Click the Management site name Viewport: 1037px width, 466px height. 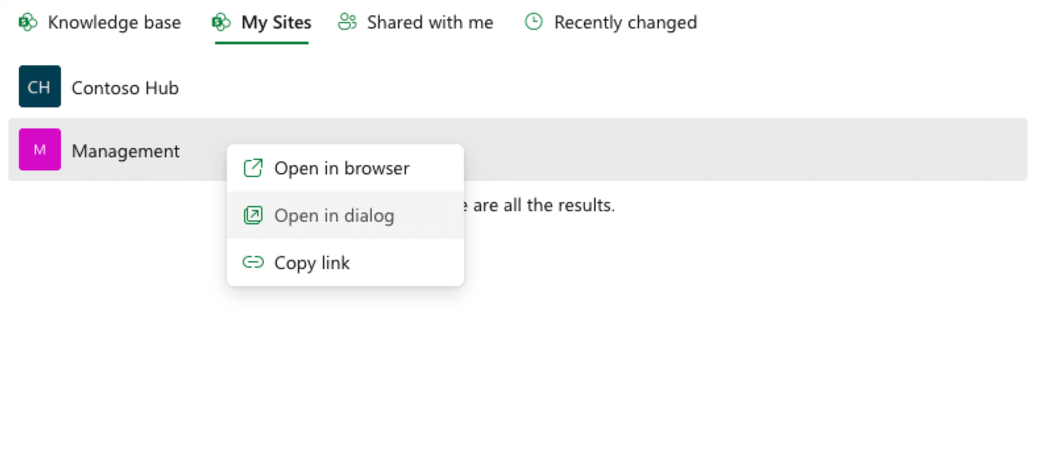tap(125, 151)
